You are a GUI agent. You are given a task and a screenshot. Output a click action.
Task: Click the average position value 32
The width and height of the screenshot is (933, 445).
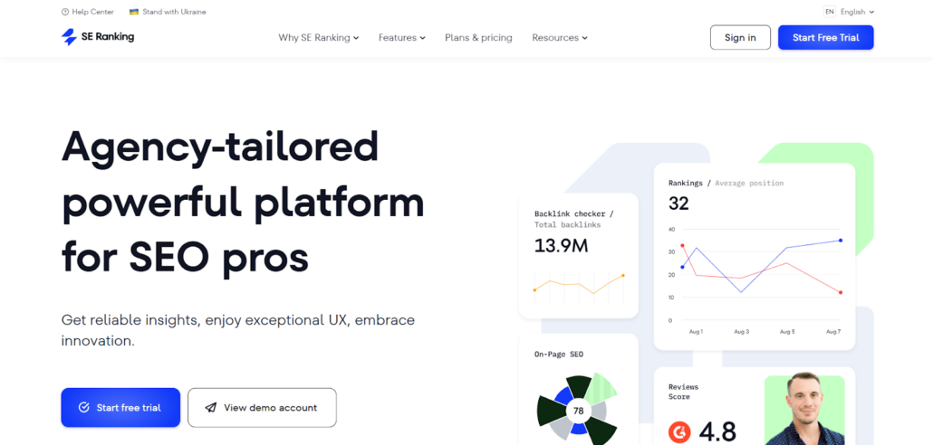(x=678, y=204)
